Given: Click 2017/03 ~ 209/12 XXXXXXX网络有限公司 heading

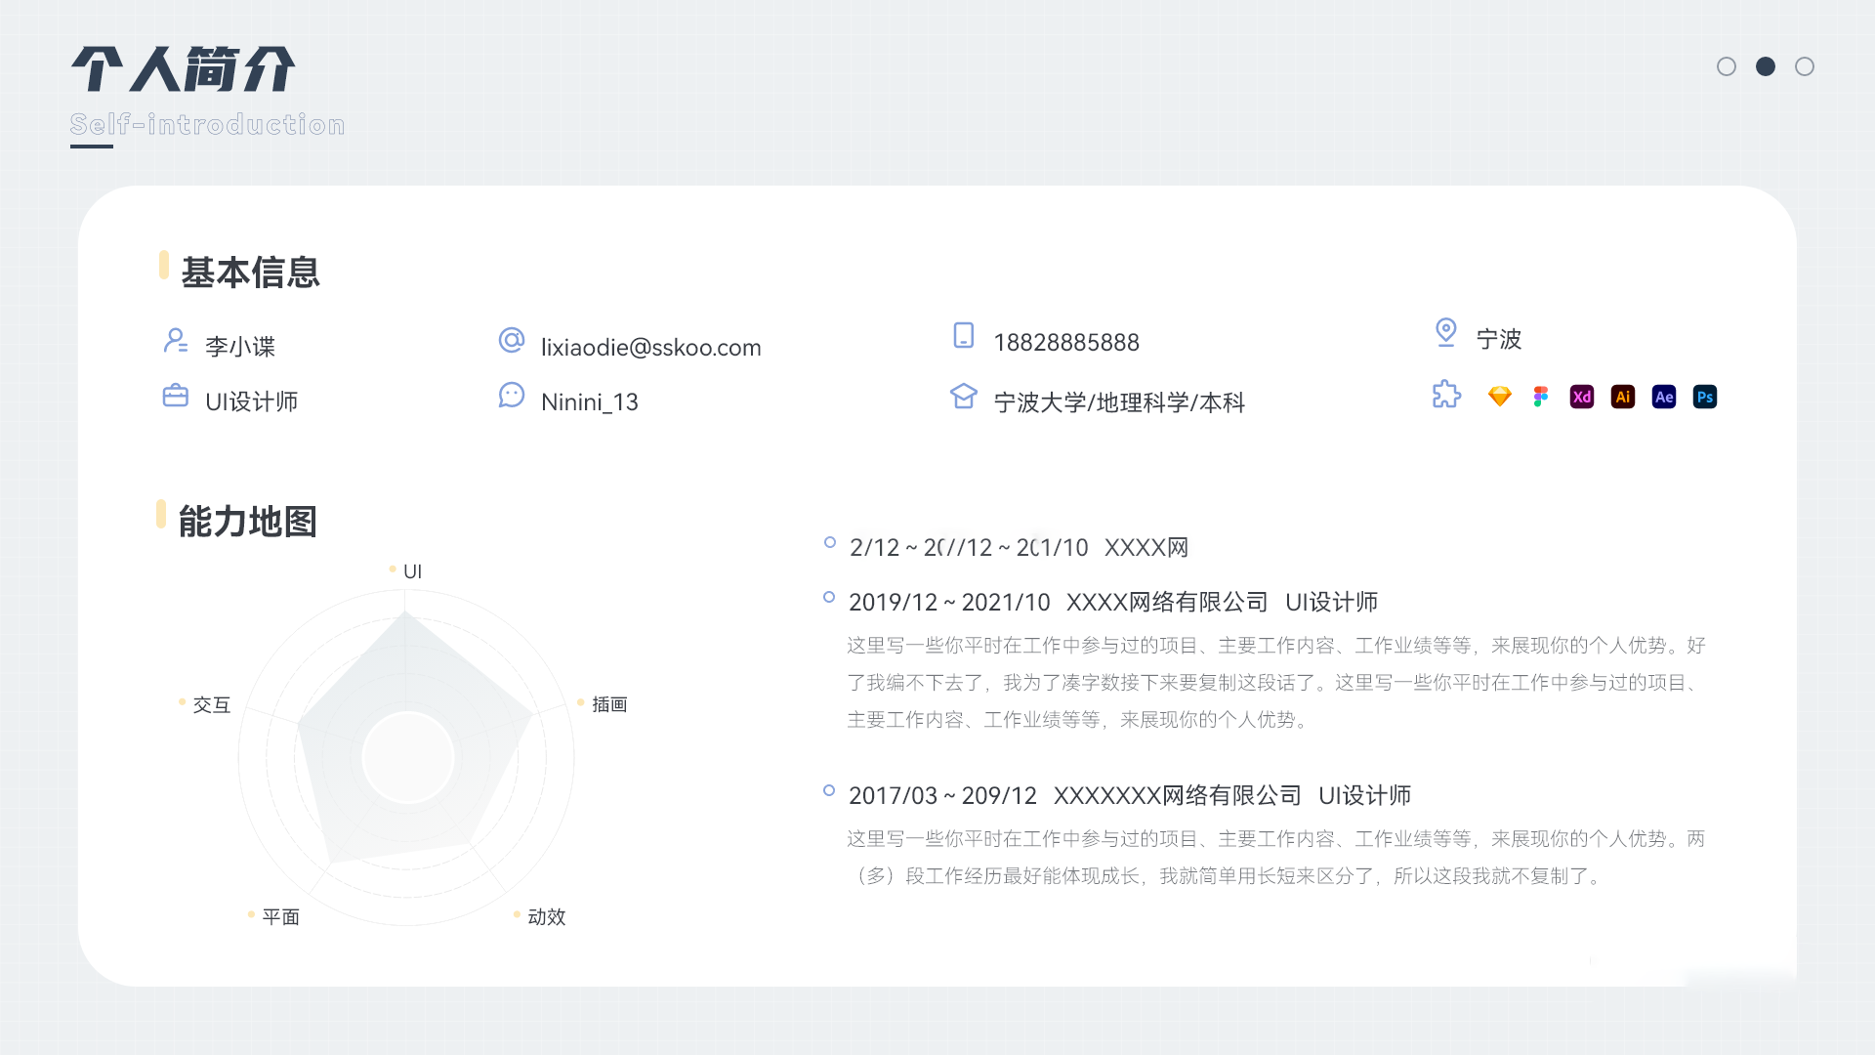Looking at the screenshot, I should [x=1130, y=795].
